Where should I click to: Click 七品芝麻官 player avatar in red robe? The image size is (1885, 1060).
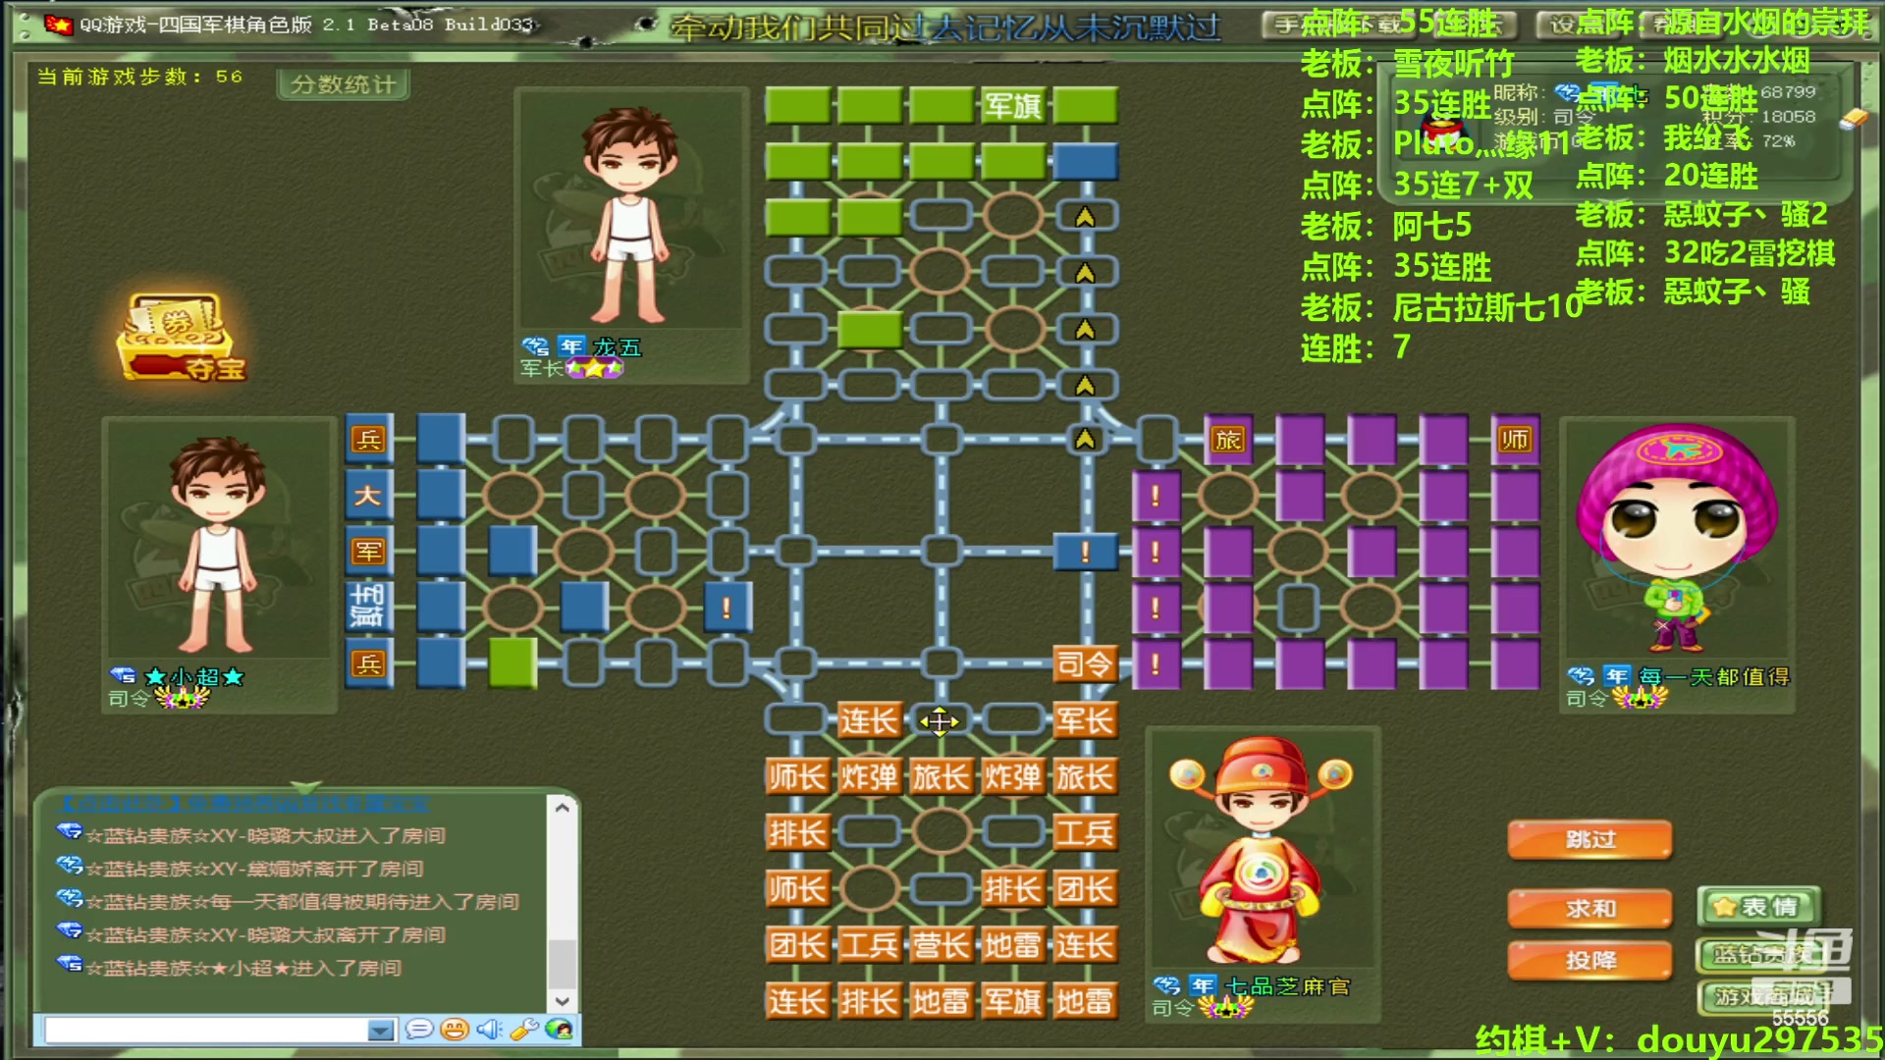coord(1263,849)
